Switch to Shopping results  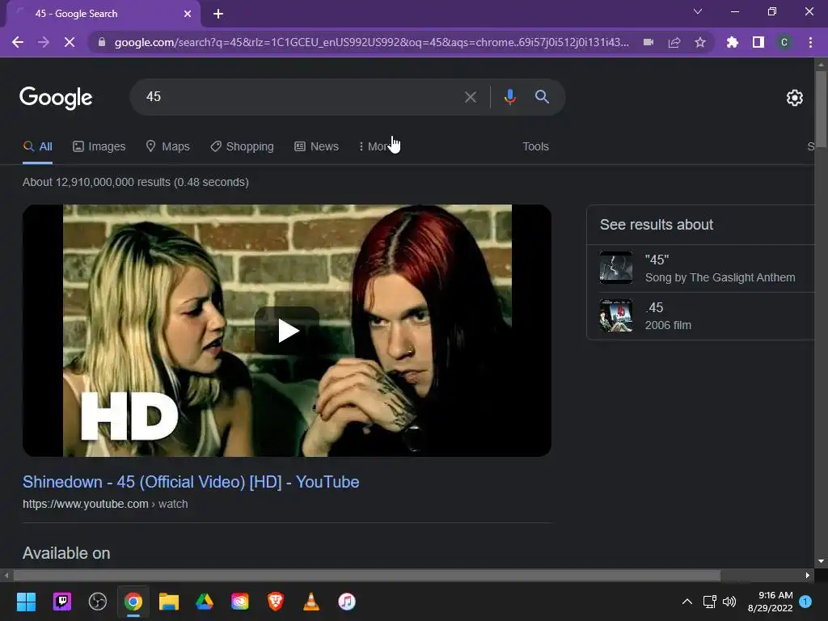click(x=242, y=146)
